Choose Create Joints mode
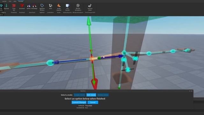The image size is (204, 115). pyautogui.click(x=79, y=95)
